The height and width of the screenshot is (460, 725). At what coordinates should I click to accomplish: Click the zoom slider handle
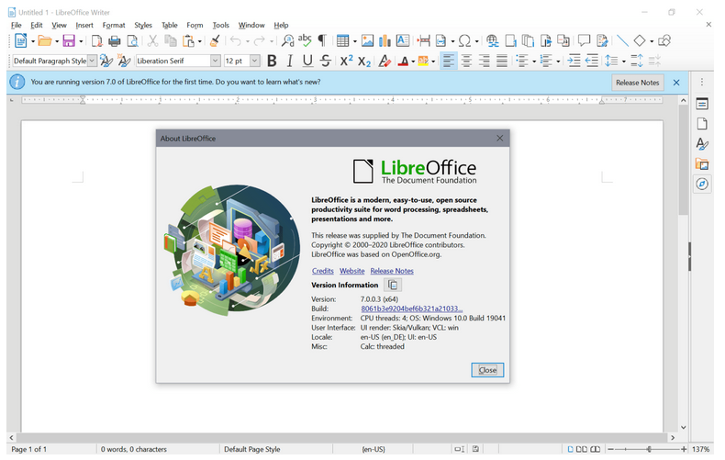[x=649, y=449]
